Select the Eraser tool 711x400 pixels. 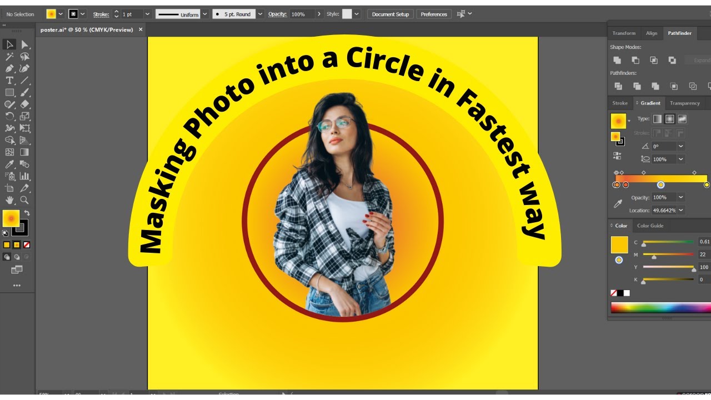tap(24, 104)
